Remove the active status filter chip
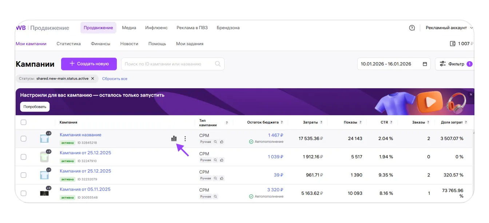The image size is (489, 223). [x=92, y=79]
